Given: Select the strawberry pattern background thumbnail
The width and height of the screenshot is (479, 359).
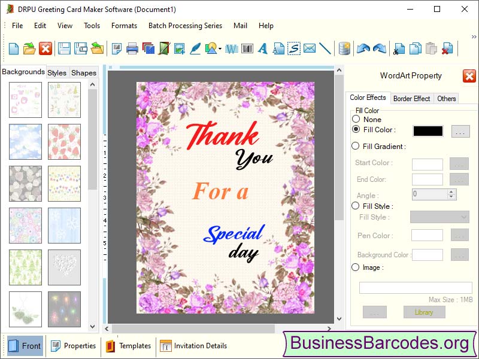Looking at the screenshot, I should [64, 142].
